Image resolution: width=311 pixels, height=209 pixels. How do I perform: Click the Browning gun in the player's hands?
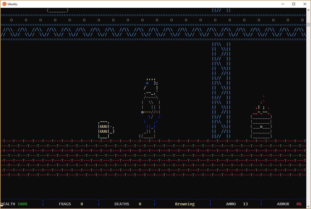[148, 111]
